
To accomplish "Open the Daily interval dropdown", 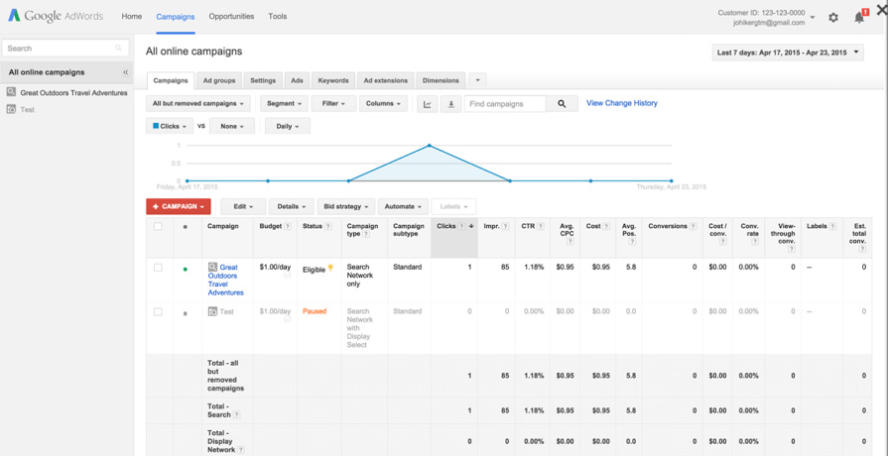I will click(x=288, y=126).
